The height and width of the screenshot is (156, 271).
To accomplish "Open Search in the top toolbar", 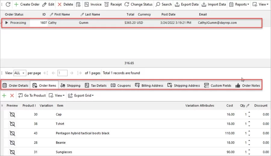I will 164,5.
